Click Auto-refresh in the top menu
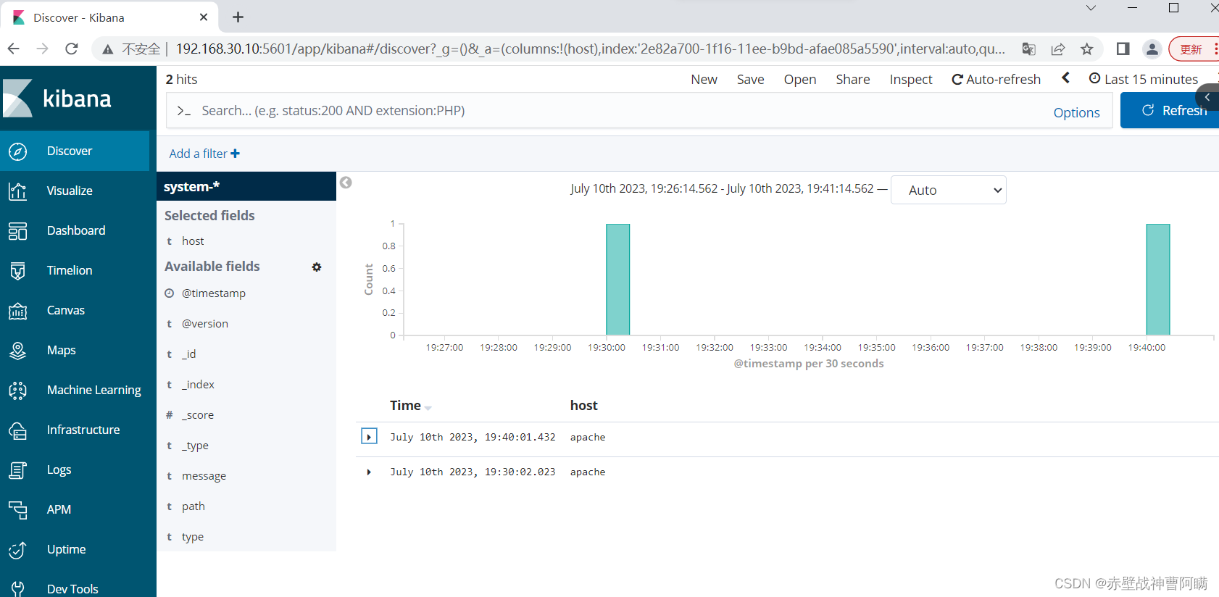 (996, 80)
